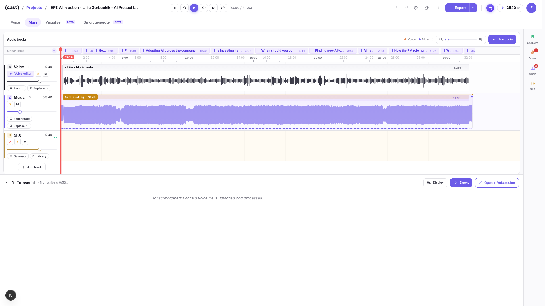Open Music panel in right sidebar
The height and width of the screenshot is (306, 545).
[x=533, y=70]
